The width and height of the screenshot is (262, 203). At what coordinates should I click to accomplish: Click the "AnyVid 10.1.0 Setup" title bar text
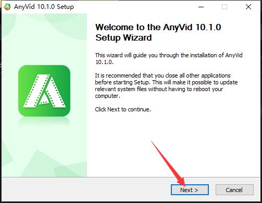coord(44,7)
